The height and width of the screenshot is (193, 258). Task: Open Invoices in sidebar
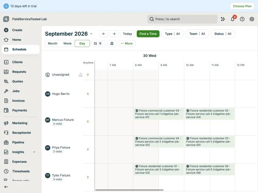click(18, 101)
